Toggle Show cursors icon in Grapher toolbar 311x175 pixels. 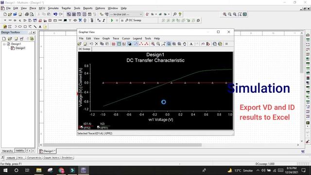tap(124, 44)
